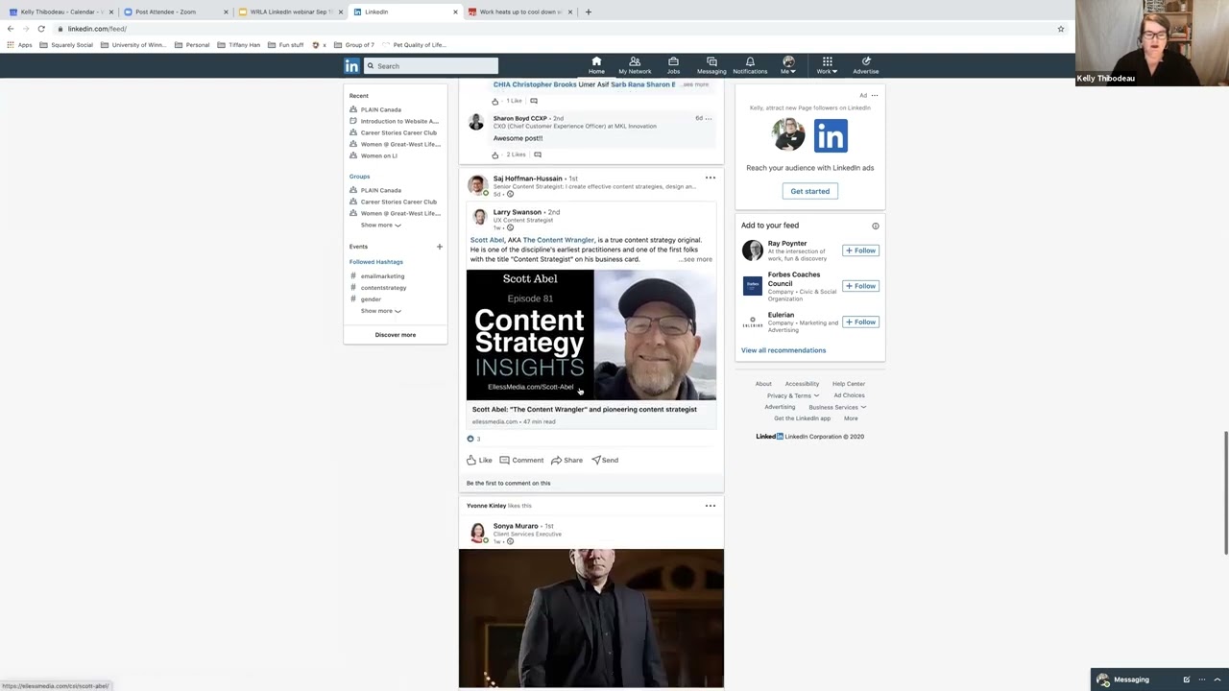Open options on Saj Hoffman-Hussain post
Screen dimensions: 1229x691
(x=711, y=178)
